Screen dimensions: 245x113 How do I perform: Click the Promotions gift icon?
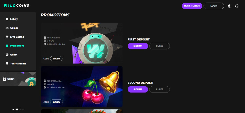pyautogui.click(x=7, y=46)
